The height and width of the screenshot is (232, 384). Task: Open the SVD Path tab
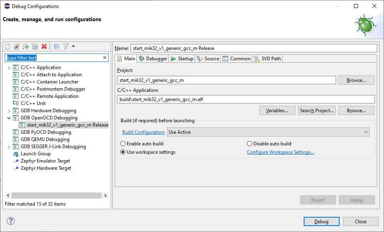[268, 59]
